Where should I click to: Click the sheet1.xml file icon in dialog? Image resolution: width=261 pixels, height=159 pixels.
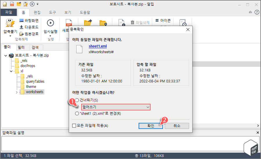coord(79,49)
